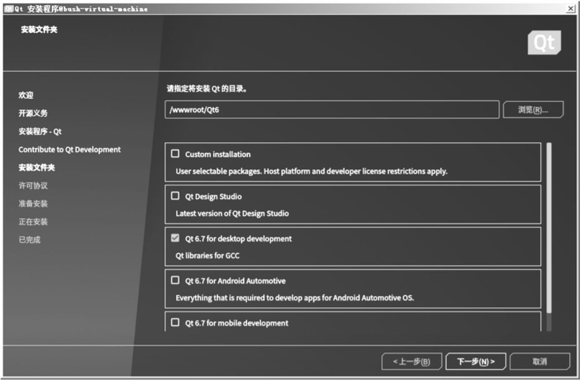The width and height of the screenshot is (580, 380).
Task: Click the Qt installer title bar icon
Action: [9, 9]
